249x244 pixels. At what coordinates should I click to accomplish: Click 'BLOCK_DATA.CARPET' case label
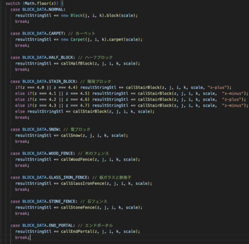(x=43, y=33)
